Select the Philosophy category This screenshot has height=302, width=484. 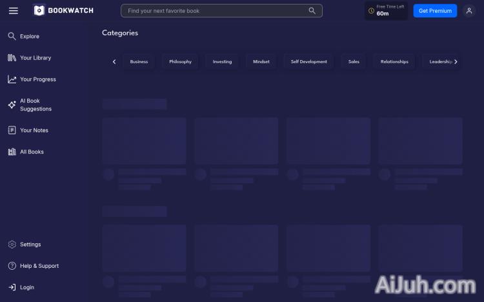point(180,62)
